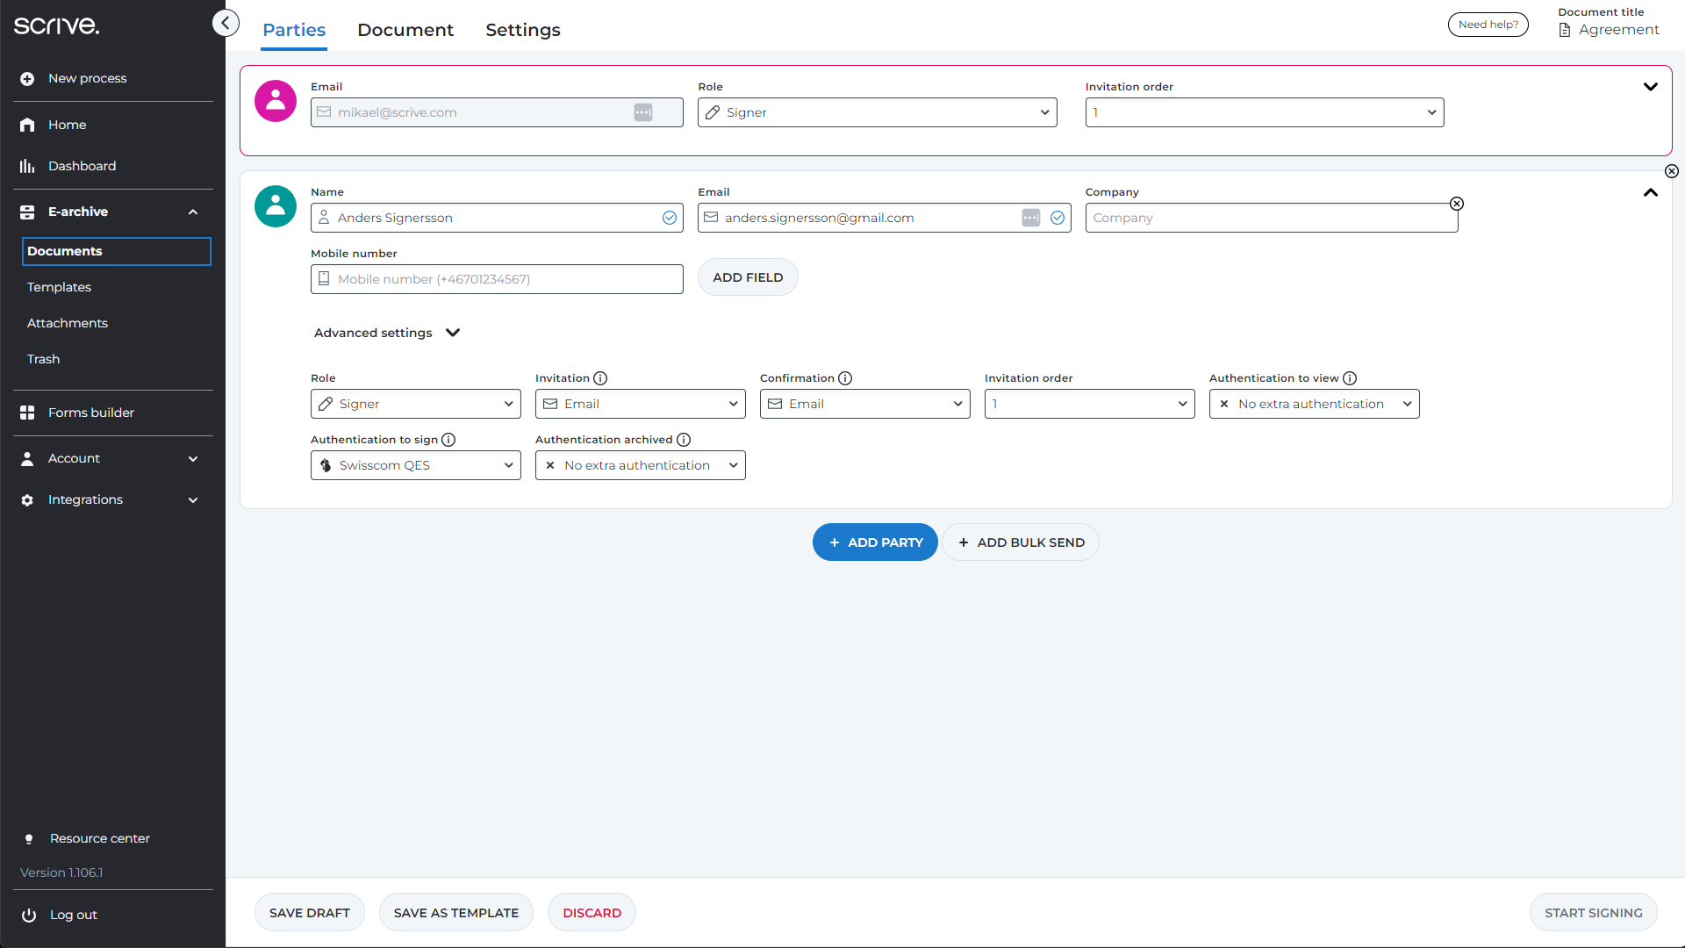
Task: Click the info icon beside Confirmation
Action: click(x=845, y=378)
